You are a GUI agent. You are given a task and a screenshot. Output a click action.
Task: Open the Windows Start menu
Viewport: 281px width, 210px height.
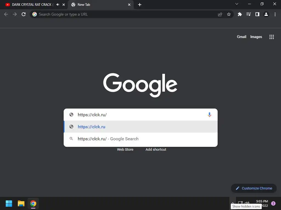[9, 203]
